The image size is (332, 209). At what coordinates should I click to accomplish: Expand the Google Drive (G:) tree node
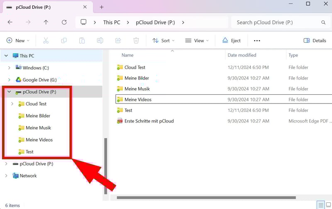(x=9, y=80)
